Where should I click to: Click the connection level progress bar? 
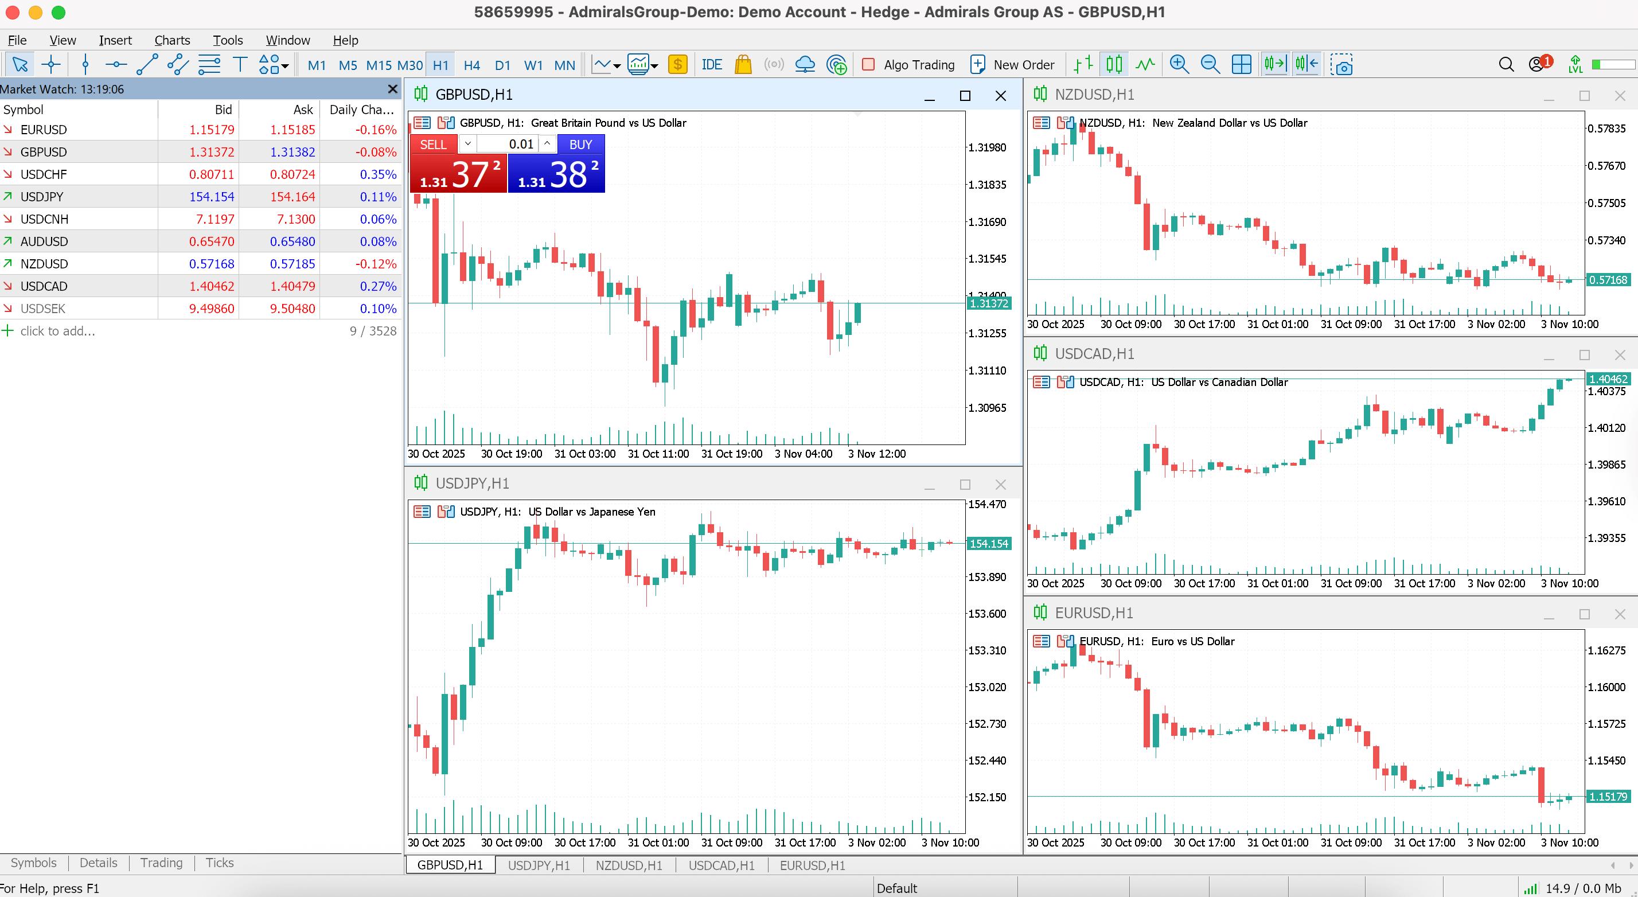[1613, 65]
